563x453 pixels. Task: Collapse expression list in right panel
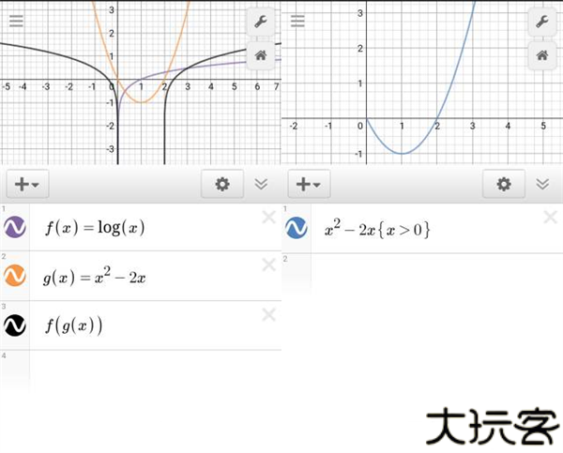(542, 184)
